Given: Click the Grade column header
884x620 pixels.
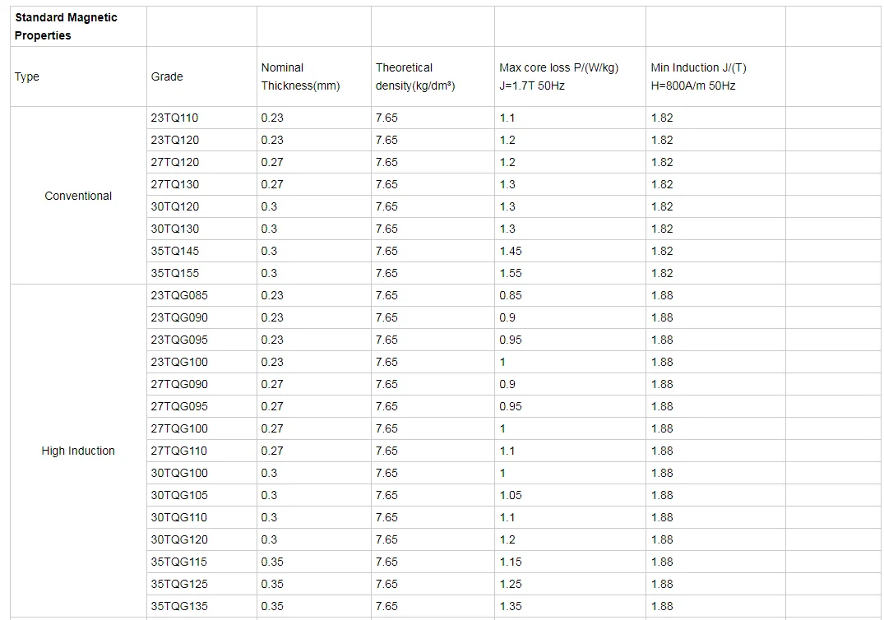Looking at the screenshot, I should pyautogui.click(x=167, y=76).
